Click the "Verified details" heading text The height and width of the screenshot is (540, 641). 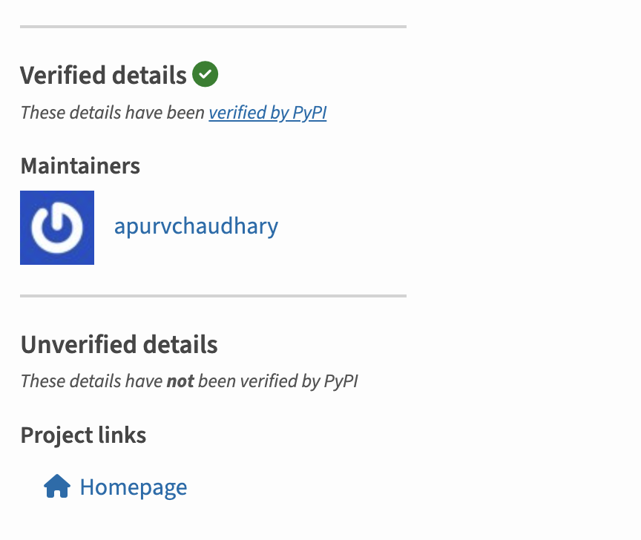click(103, 75)
